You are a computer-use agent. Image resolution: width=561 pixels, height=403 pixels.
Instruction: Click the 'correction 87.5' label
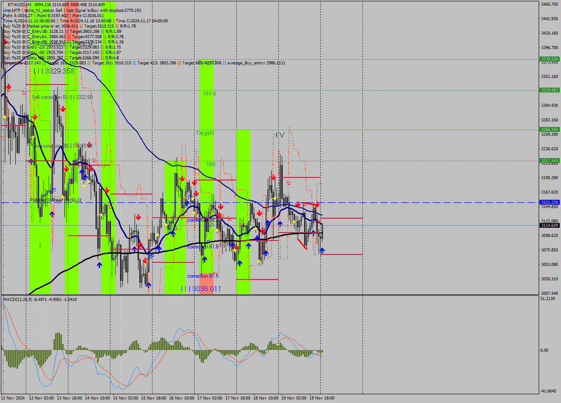click(x=202, y=276)
